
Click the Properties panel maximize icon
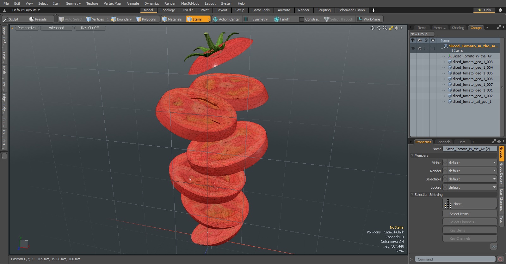point(494,142)
